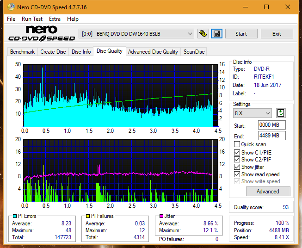Switch to Advanced Disc Quality tab
302x248 pixels.
tap(153, 52)
